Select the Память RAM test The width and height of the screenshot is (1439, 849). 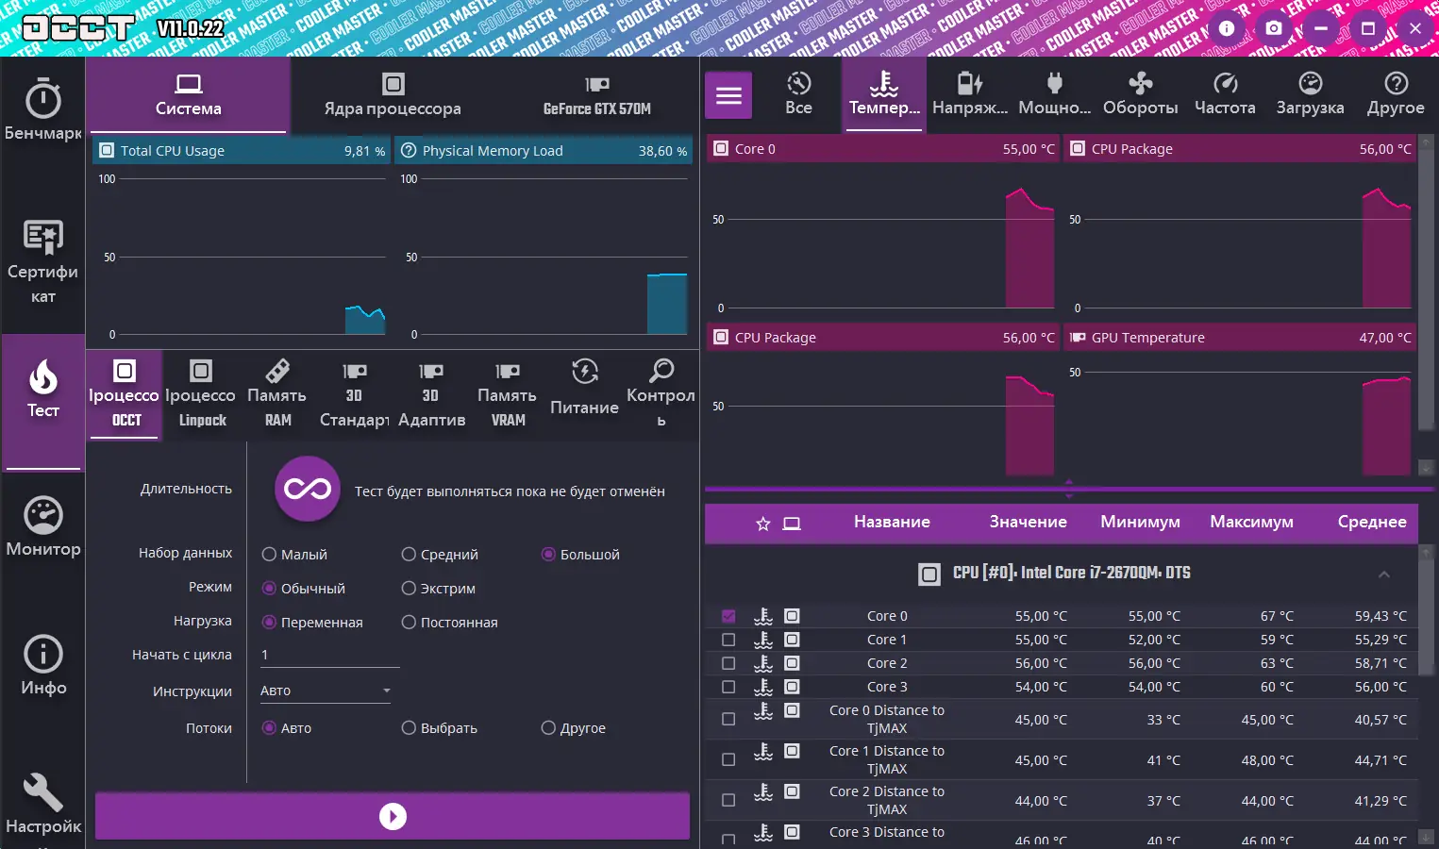coord(277,394)
